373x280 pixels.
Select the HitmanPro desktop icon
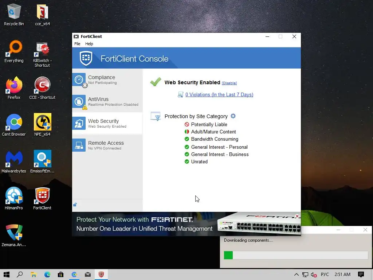point(14,199)
